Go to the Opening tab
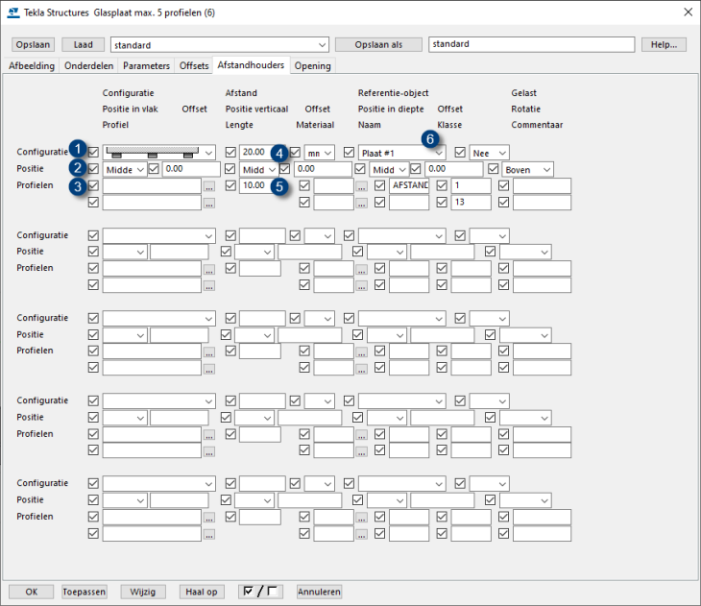This screenshot has height=606, width=701. click(312, 66)
